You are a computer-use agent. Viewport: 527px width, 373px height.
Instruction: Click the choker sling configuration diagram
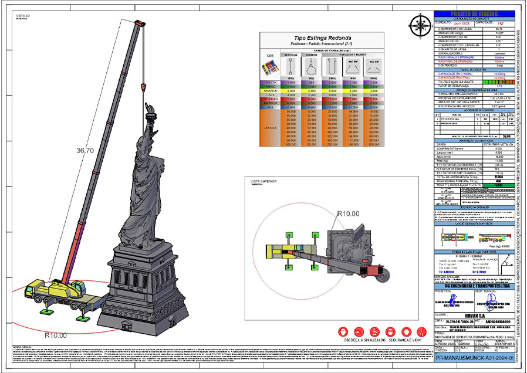tap(311, 67)
